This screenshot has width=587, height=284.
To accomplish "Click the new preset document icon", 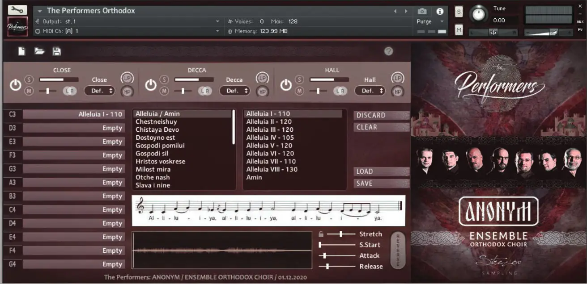I will [21, 51].
